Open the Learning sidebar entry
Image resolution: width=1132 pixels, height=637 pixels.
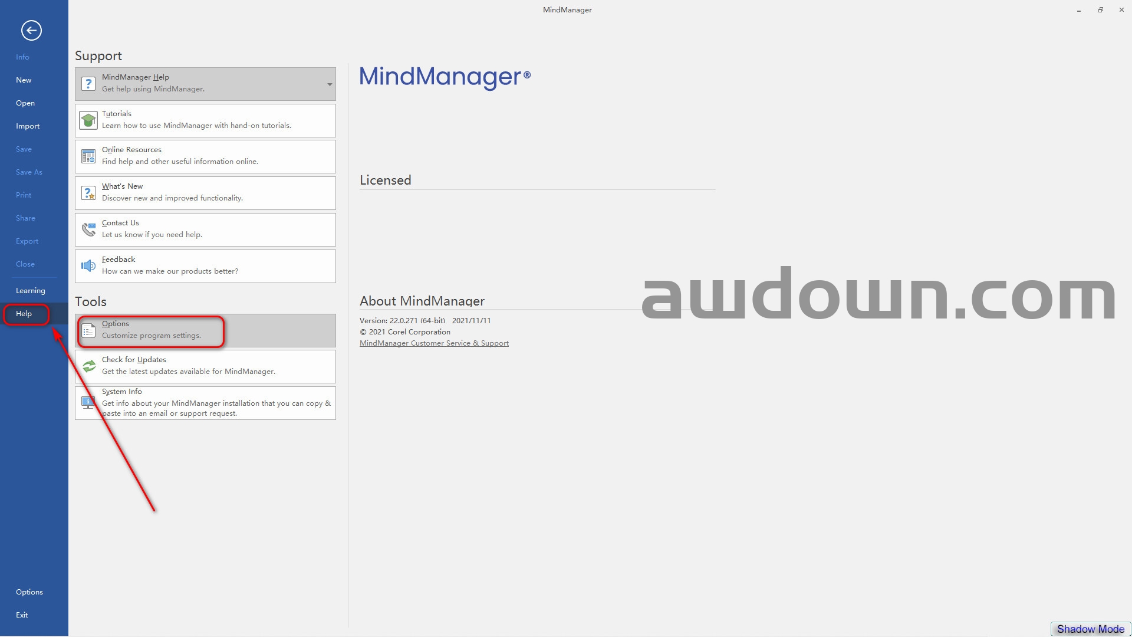(x=30, y=291)
